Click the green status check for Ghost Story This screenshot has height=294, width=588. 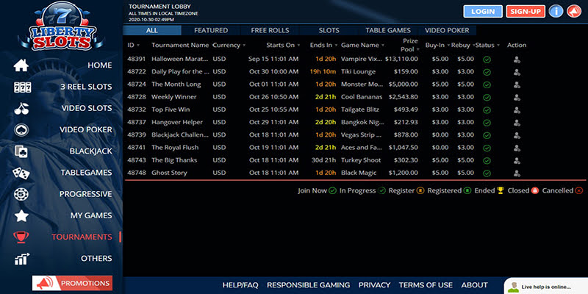[x=487, y=173]
